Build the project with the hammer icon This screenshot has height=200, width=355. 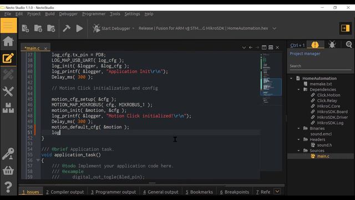(x=67, y=28)
